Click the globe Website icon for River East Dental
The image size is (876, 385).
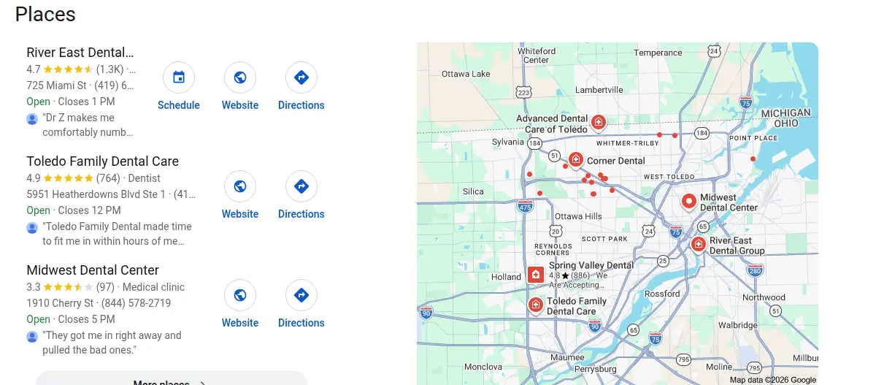pyautogui.click(x=240, y=77)
